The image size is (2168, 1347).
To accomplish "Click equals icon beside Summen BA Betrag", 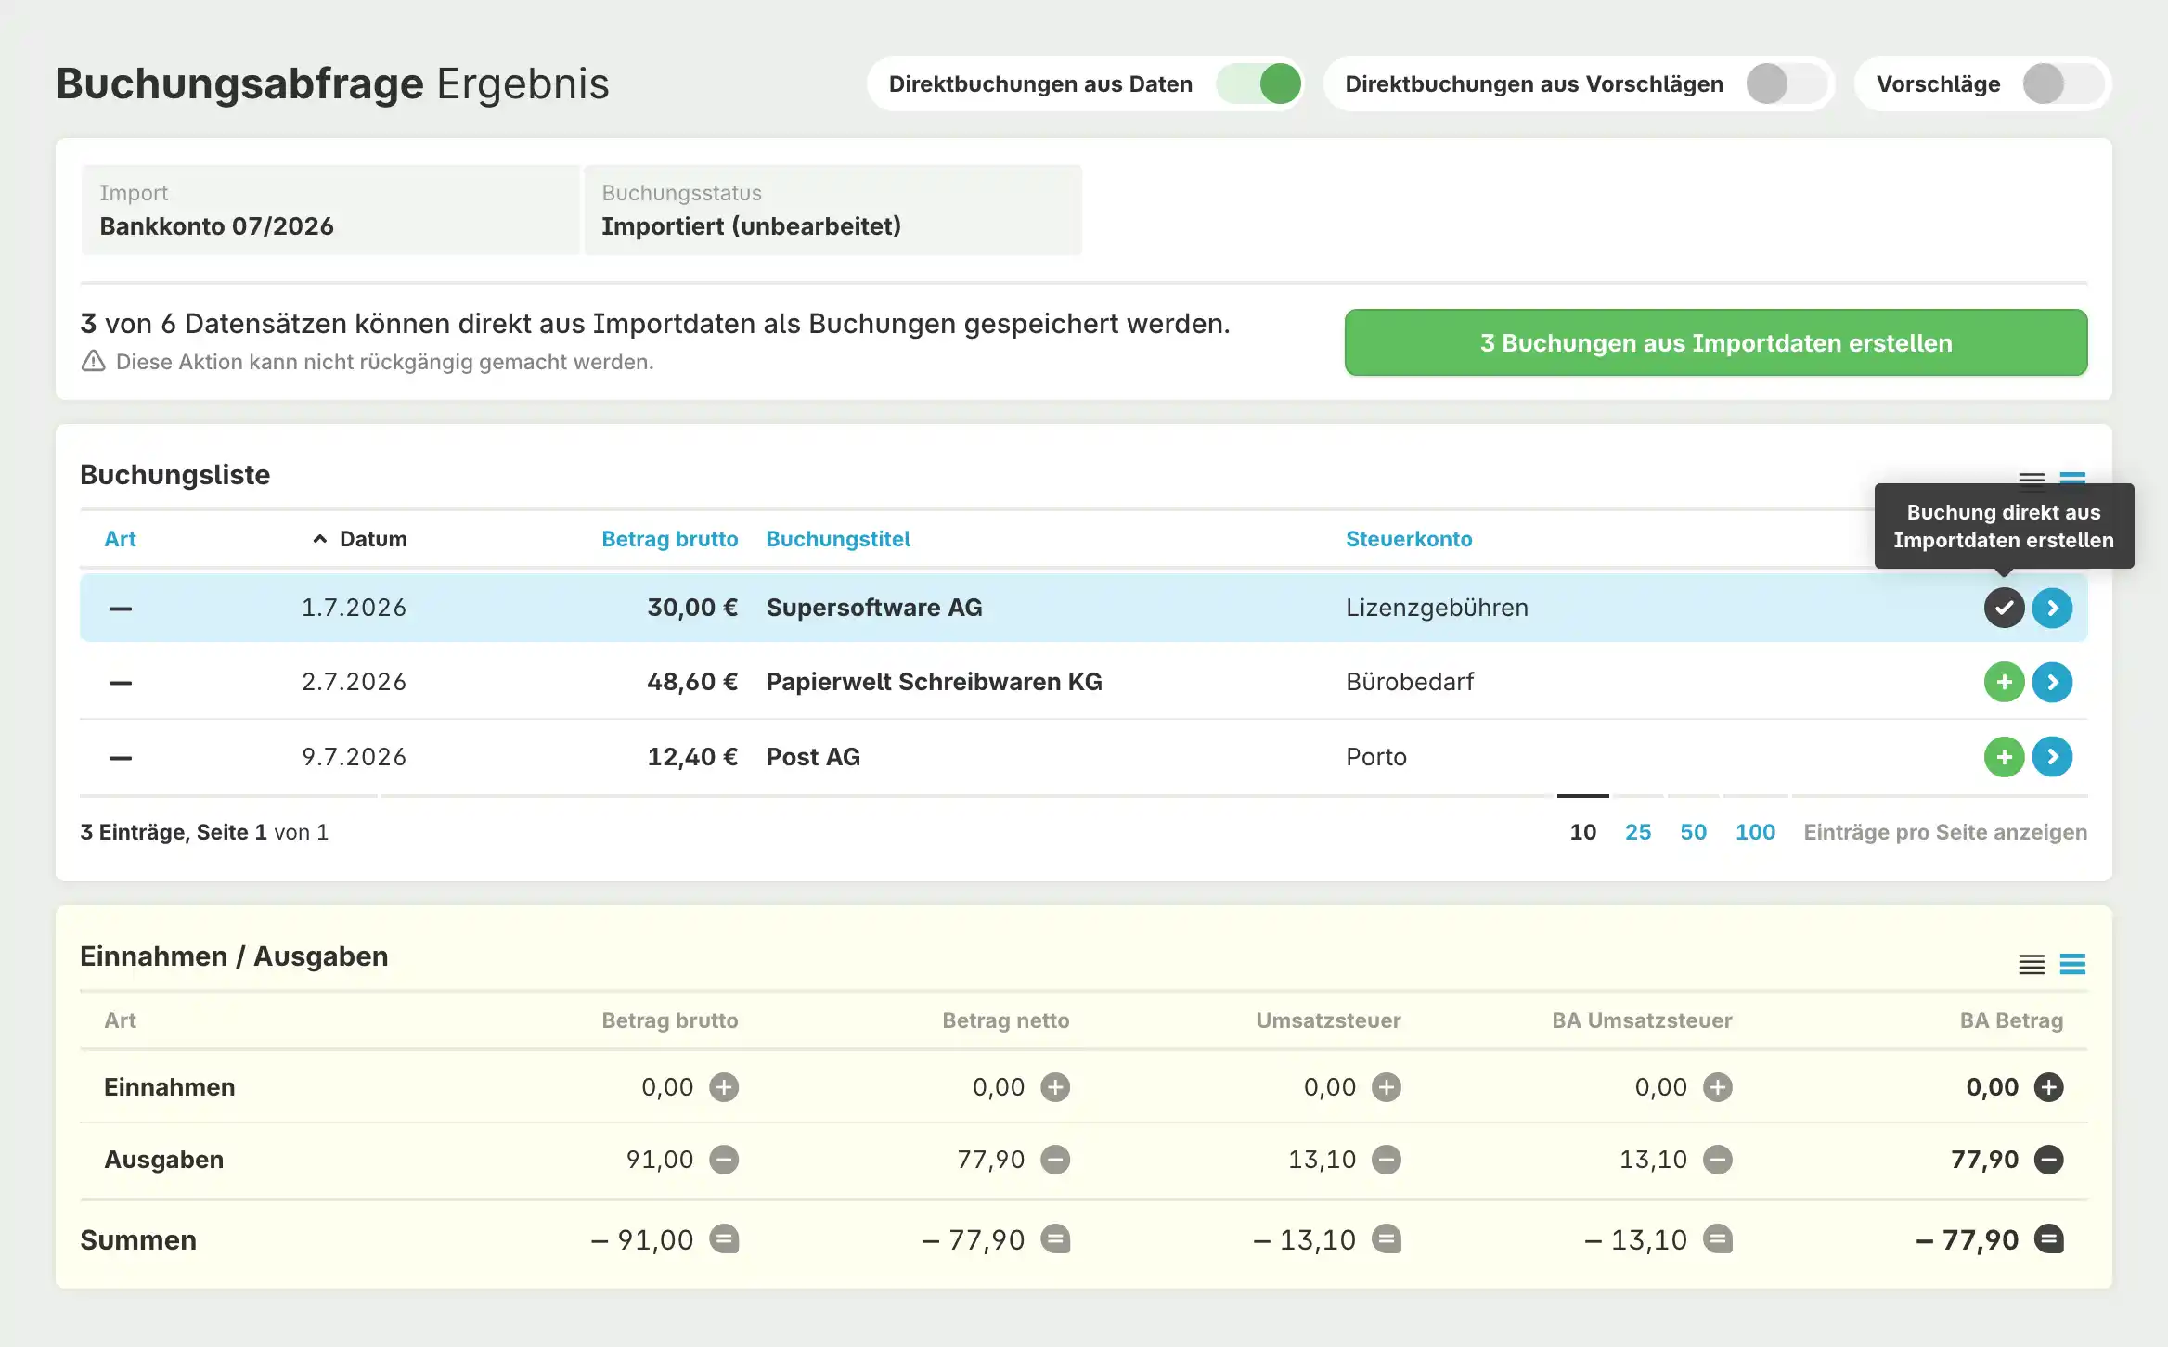I will click(2048, 1239).
